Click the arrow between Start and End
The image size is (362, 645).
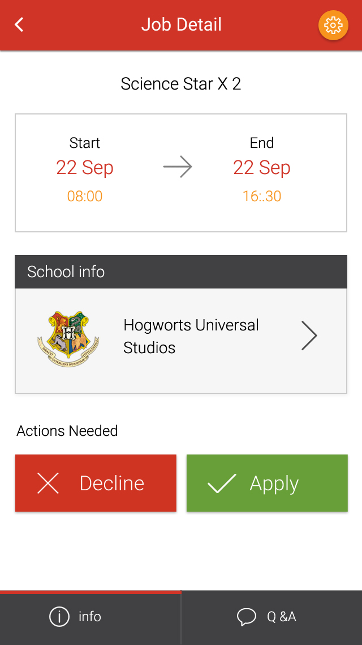(x=178, y=167)
